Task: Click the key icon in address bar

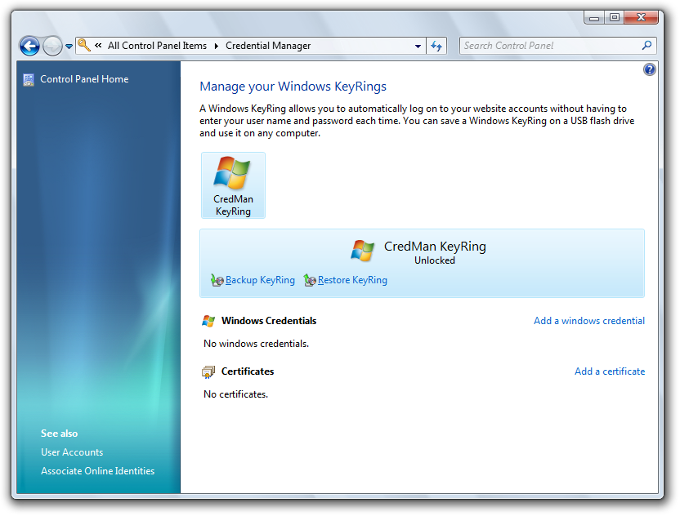Action: tap(84, 45)
